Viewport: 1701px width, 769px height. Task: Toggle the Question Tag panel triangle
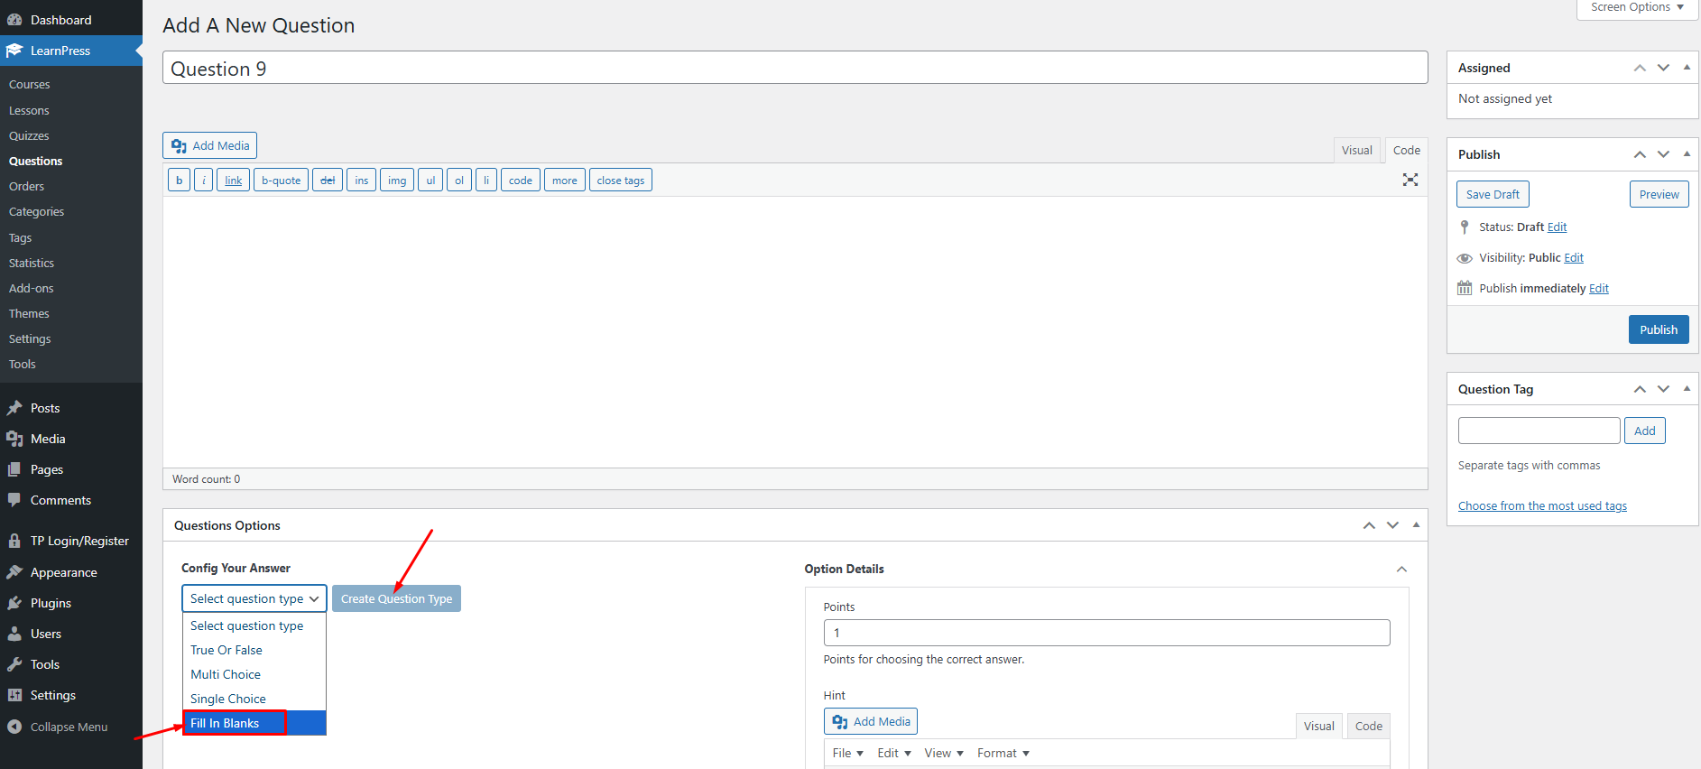[x=1687, y=389]
